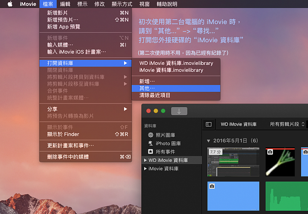308x214 pixels.
Task: Choose 輸入媒體… menu entry
Action: point(86,45)
